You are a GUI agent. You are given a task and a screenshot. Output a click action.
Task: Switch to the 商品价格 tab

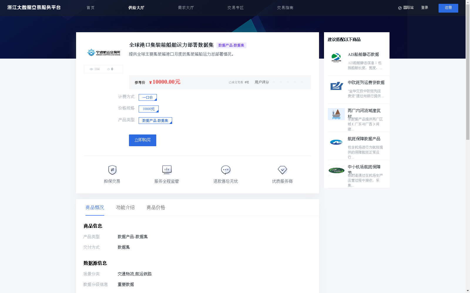pos(156,207)
